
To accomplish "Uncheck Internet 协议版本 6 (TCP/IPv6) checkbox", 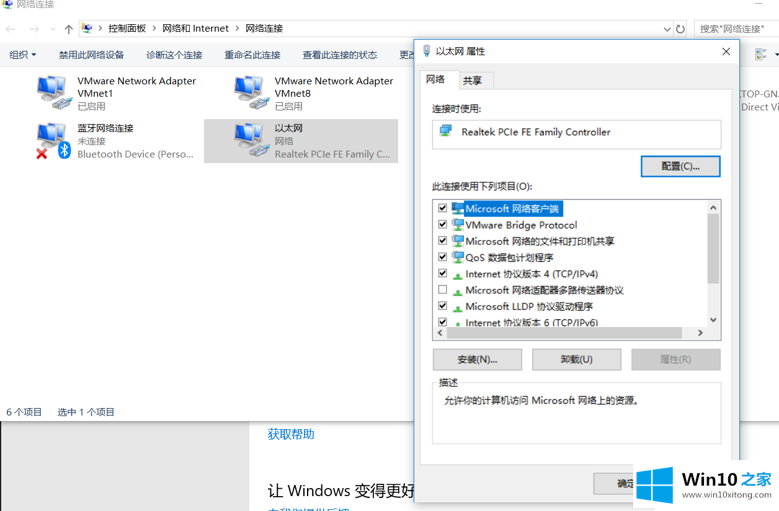I will click(442, 321).
